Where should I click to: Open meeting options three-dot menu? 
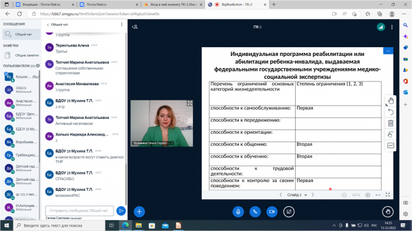pos(392,27)
